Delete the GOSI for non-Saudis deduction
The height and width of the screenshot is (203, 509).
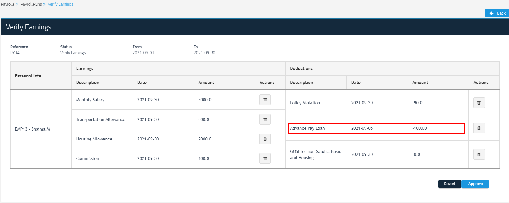coord(479,154)
